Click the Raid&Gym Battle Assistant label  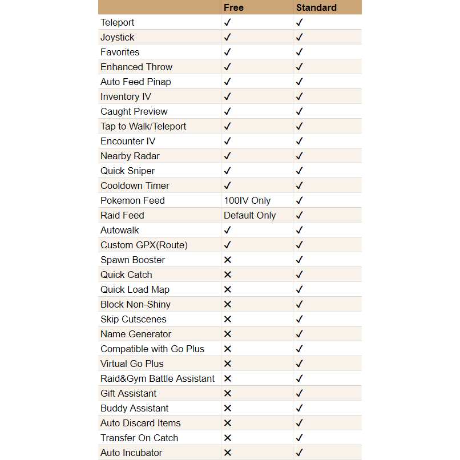pos(158,379)
